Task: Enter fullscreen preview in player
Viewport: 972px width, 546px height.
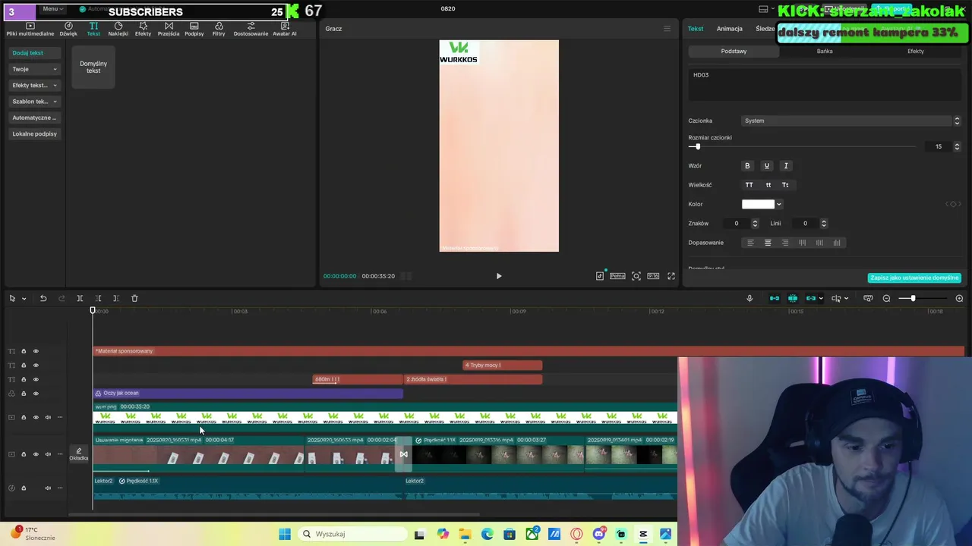Action: pos(671,276)
